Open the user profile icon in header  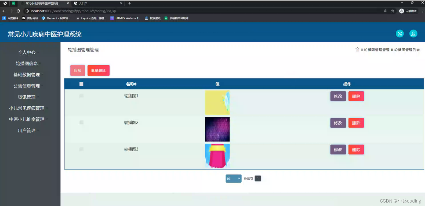coord(413,34)
